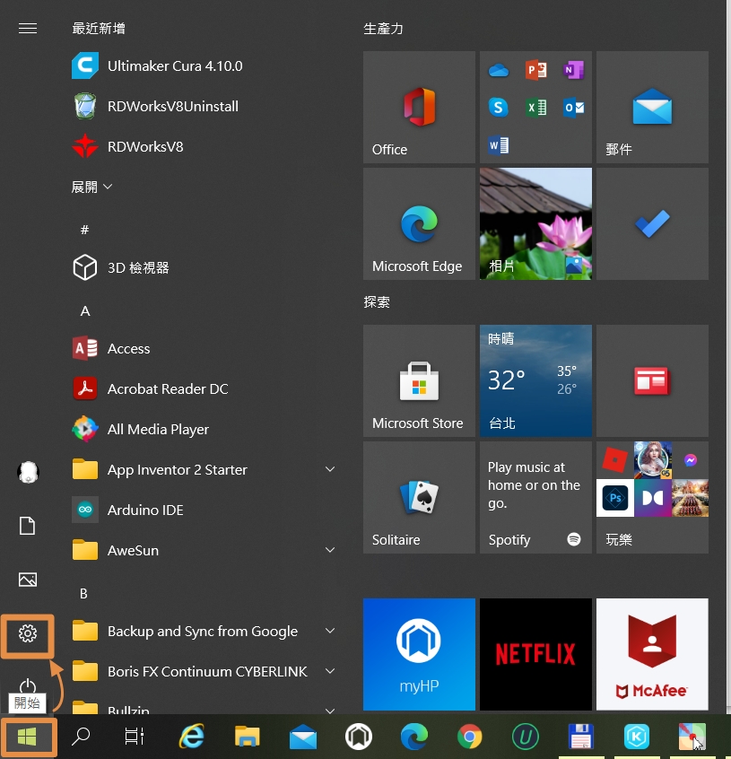Expand the AweSun folder
This screenshot has width=731, height=759.
click(x=204, y=550)
